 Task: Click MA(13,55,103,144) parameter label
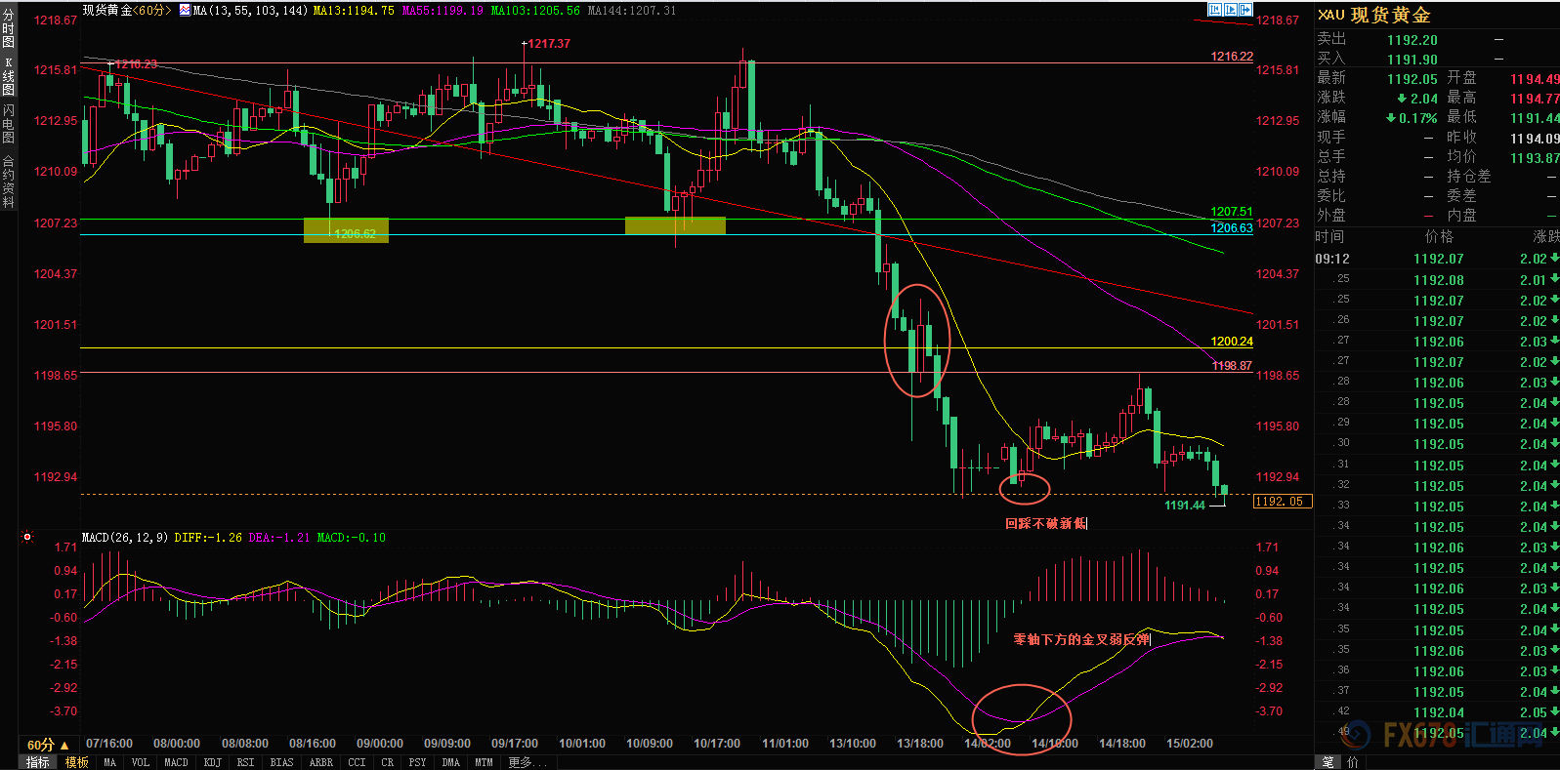click(251, 11)
